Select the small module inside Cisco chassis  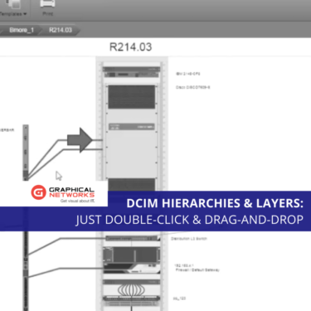pos(132,127)
